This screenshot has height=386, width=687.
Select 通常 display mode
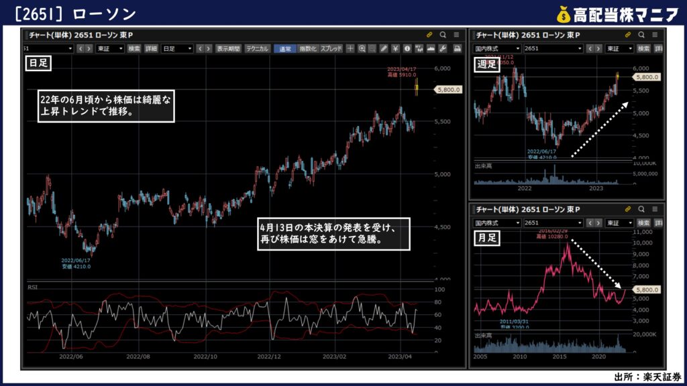[284, 48]
